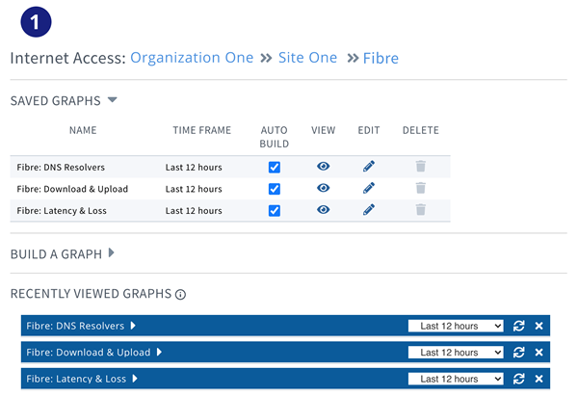Click the Recently Viewed Graphs info icon
Viewport: 578px width, 396px height.
coord(180,295)
